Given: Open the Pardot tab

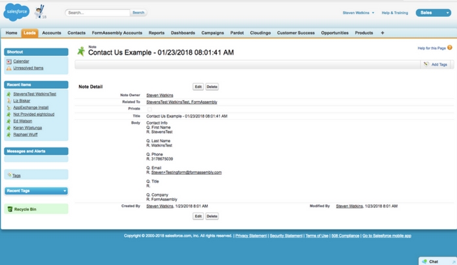Looking at the screenshot, I should [237, 33].
